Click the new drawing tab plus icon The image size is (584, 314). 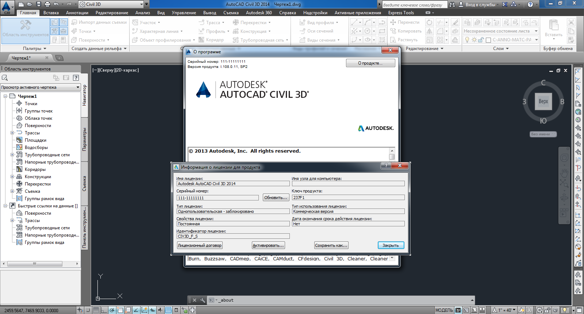[59, 58]
